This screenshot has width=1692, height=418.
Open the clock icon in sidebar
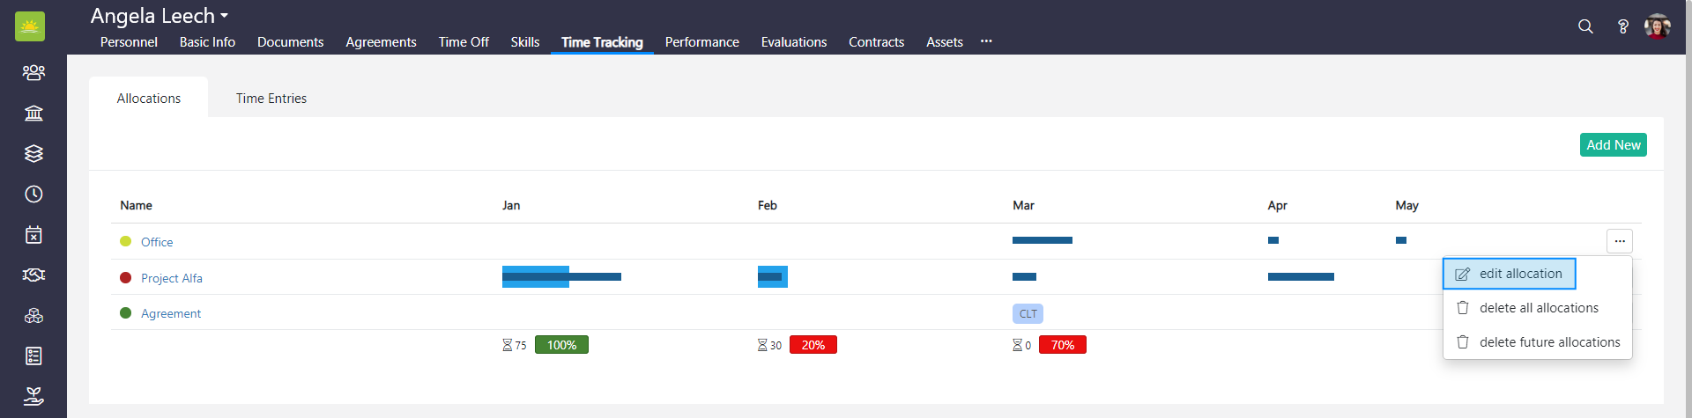tap(33, 194)
